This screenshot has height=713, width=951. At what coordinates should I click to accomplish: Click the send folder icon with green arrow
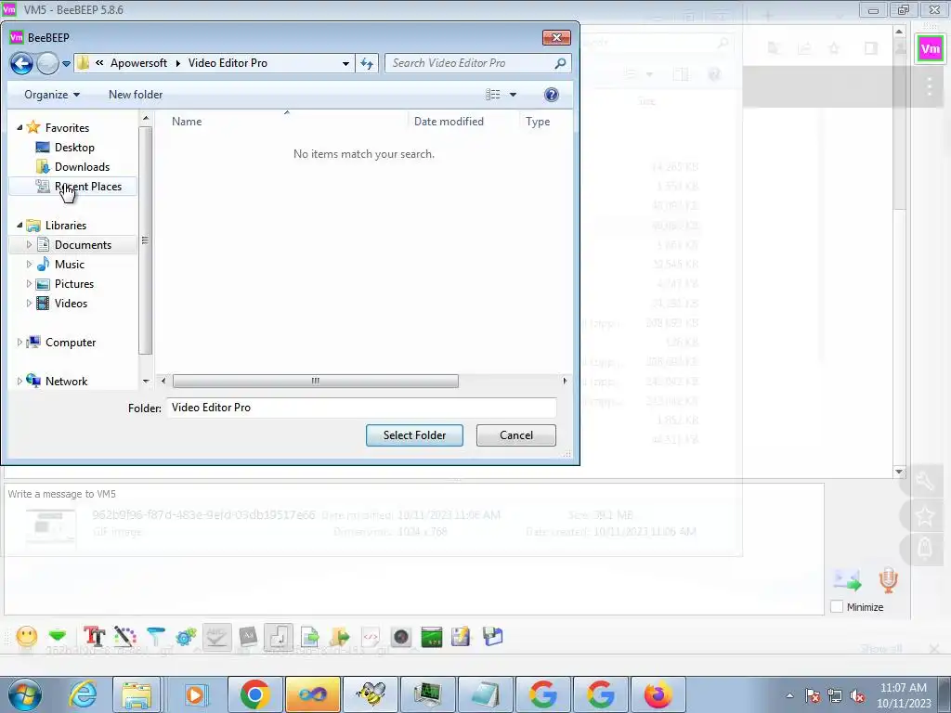[340, 637]
